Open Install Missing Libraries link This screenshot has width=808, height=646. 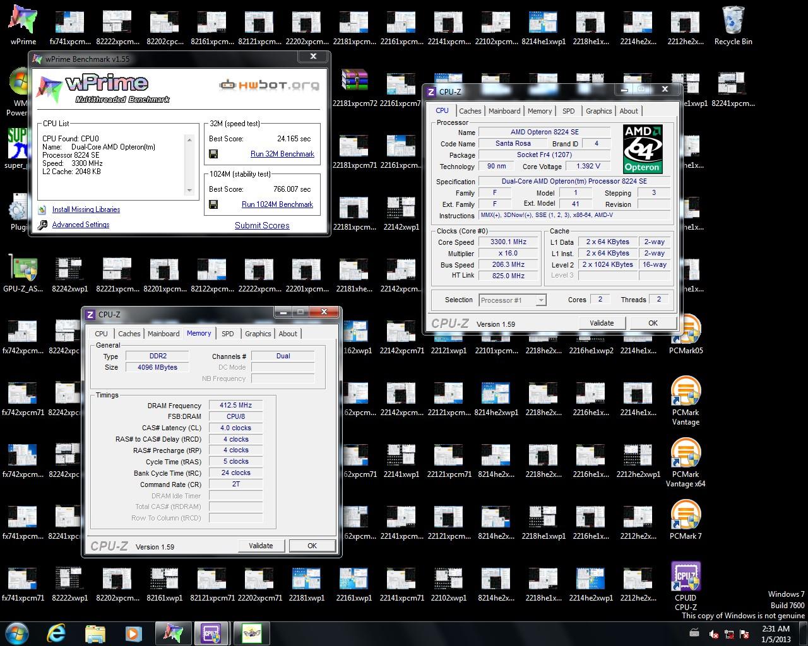pyautogui.click(x=86, y=209)
